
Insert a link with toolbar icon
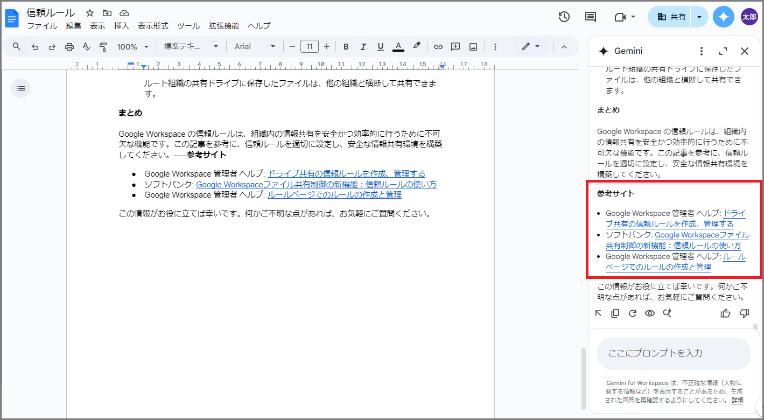(x=438, y=47)
